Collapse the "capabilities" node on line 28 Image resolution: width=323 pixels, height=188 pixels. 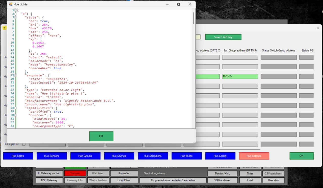pos(16,108)
